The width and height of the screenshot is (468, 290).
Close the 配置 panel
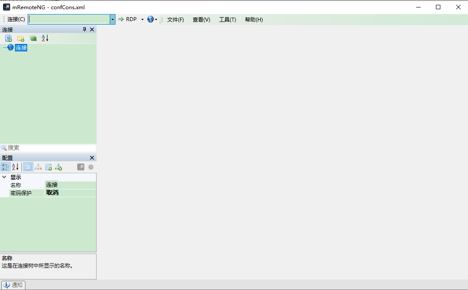(x=92, y=158)
